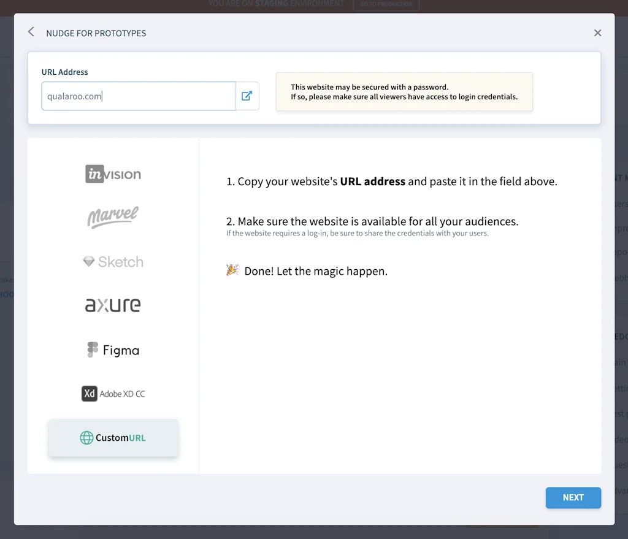Choose Marvel as the prototype source

113,217
